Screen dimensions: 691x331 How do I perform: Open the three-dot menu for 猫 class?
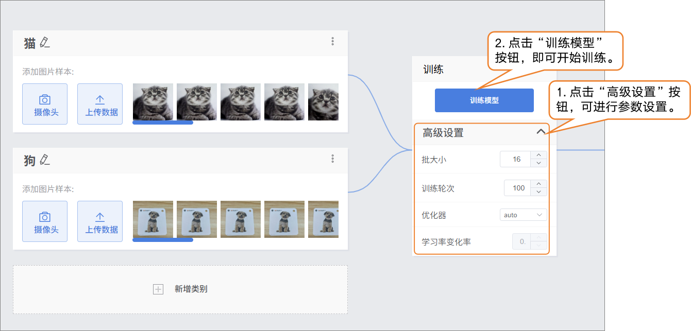tap(333, 41)
